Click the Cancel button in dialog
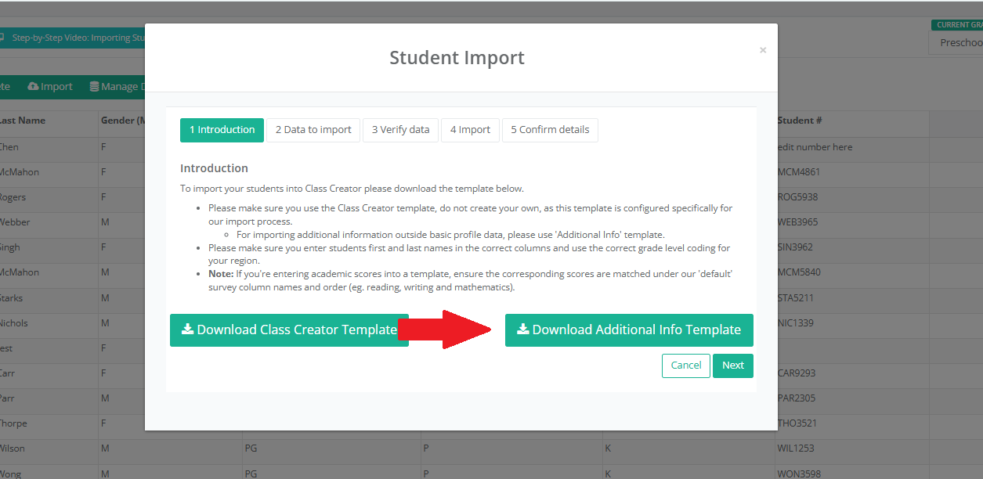Viewport: 983px width, 479px height. click(x=686, y=366)
